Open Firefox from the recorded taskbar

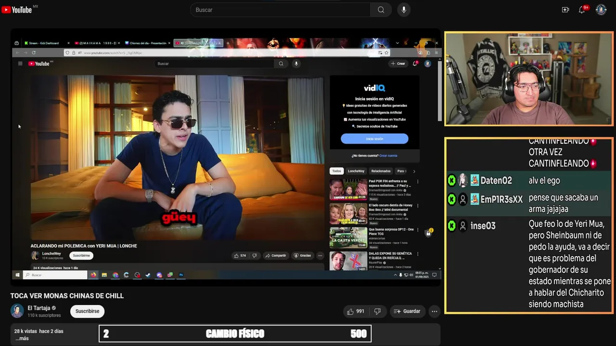coord(93,275)
